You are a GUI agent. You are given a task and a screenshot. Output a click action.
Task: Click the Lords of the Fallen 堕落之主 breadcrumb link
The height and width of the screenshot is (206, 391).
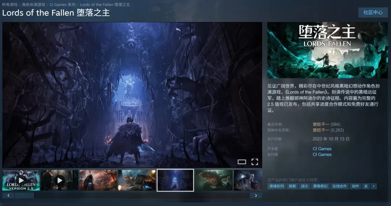click(105, 4)
